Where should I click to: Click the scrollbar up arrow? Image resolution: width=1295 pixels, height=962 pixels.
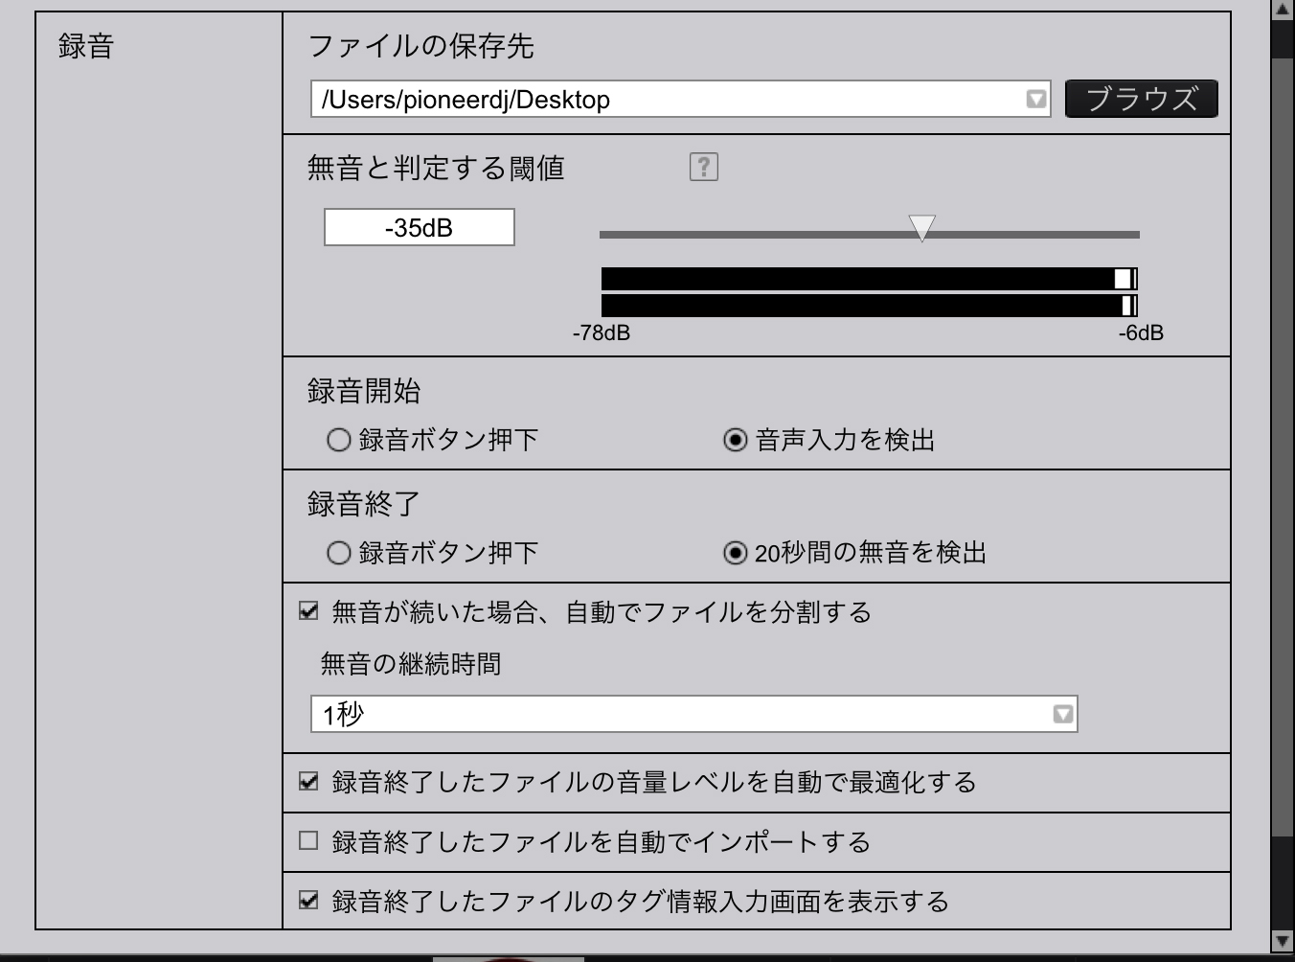pyautogui.click(x=1283, y=10)
